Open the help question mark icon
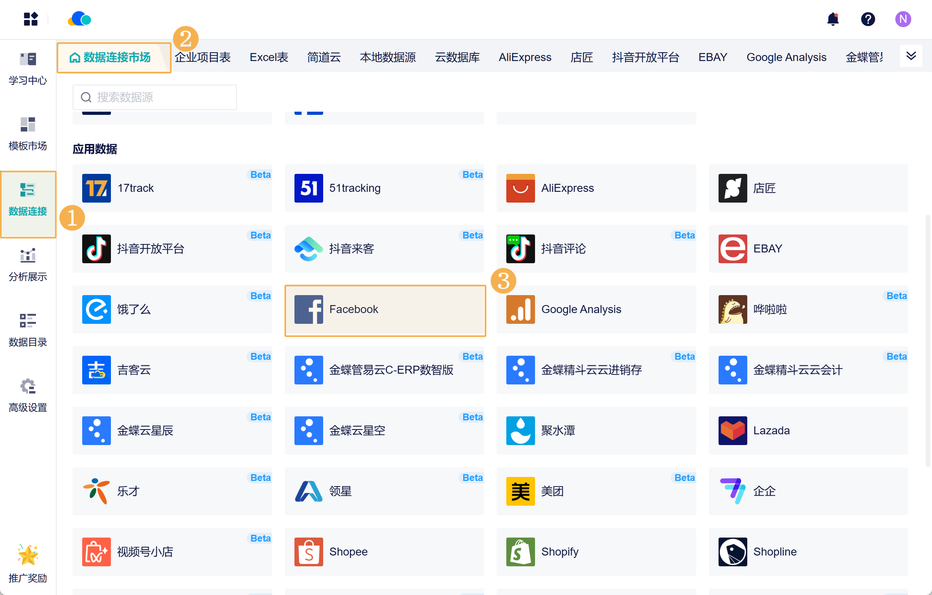This screenshot has height=595, width=932. tap(868, 19)
